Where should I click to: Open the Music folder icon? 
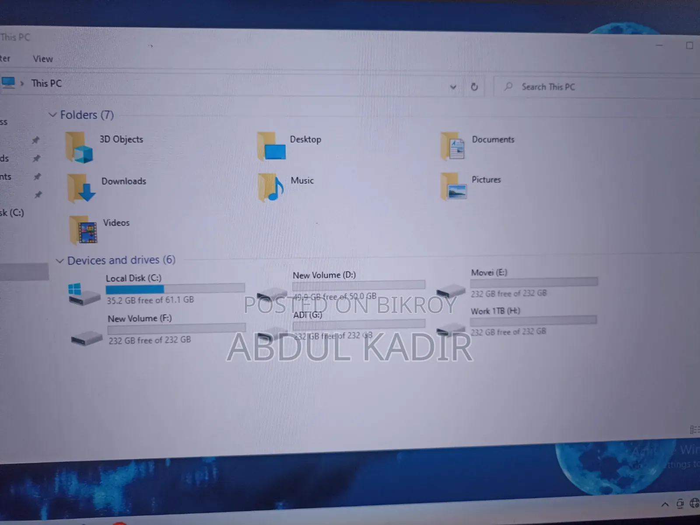point(271,187)
